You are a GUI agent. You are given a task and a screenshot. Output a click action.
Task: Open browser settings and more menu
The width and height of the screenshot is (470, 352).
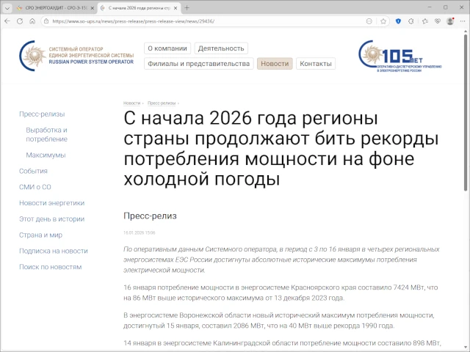coord(463,21)
